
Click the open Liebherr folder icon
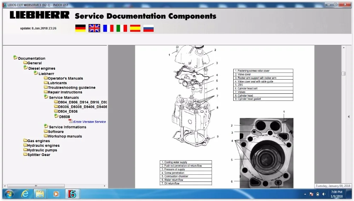point(36,73)
